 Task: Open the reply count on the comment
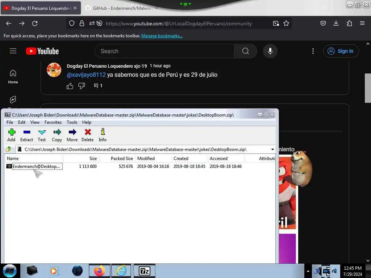pyautogui.click(x=98, y=85)
